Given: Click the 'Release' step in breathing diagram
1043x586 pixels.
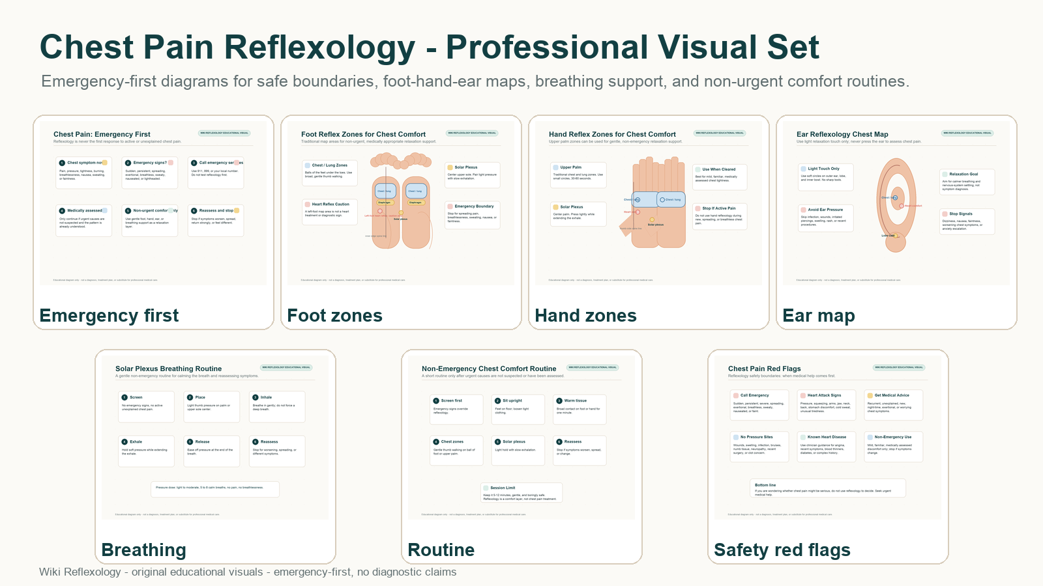Looking at the screenshot, I should pos(212,451).
